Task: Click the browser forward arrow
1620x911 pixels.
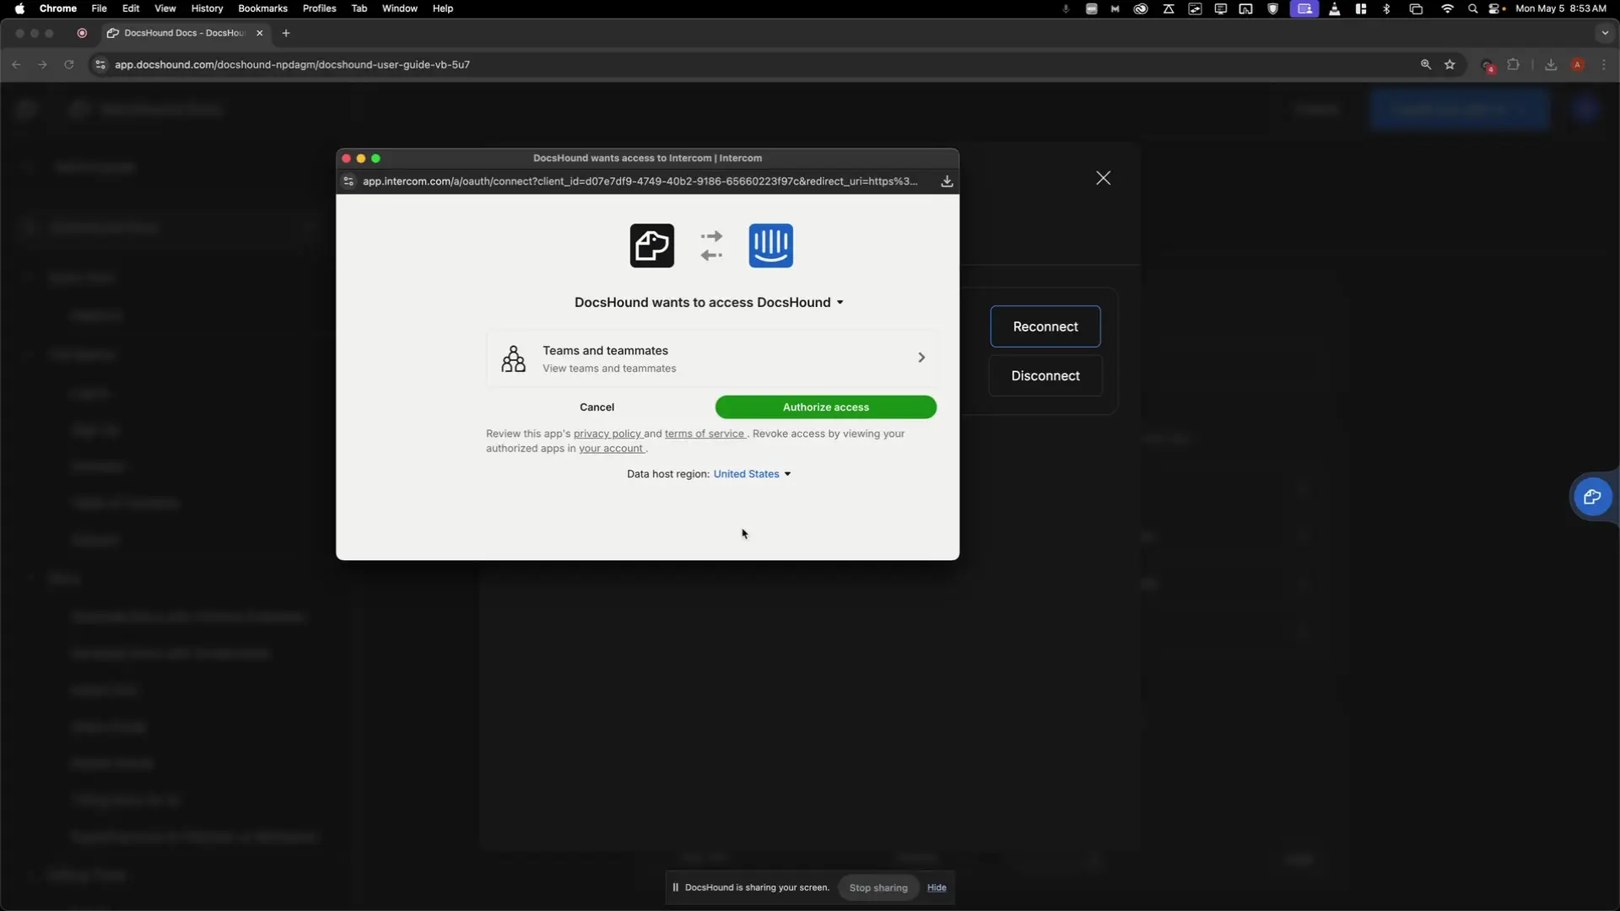Action: (42, 64)
